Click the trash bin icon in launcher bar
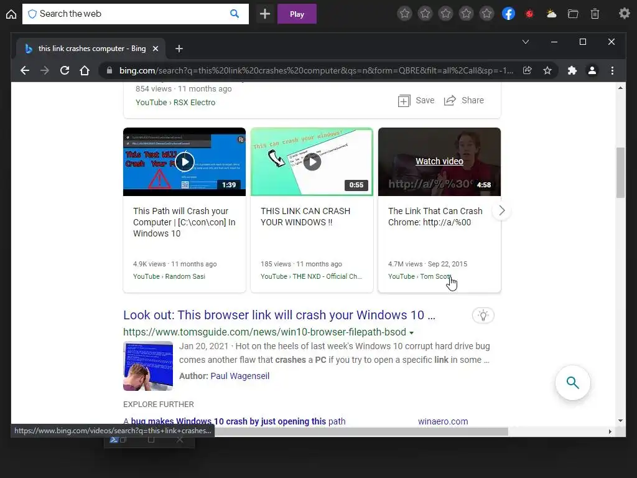 [595, 14]
